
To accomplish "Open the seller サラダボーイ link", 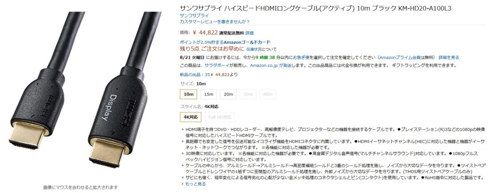I will pyautogui.click(x=217, y=66).
